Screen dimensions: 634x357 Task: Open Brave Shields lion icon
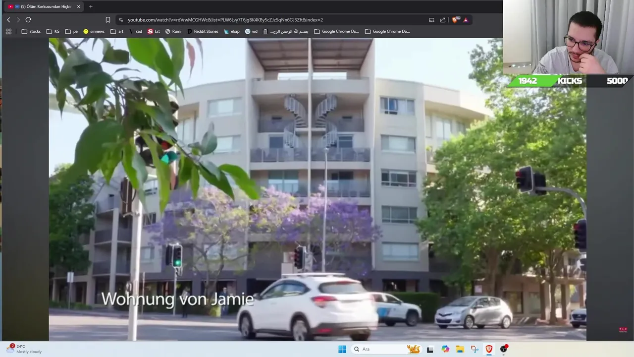pos(455,20)
